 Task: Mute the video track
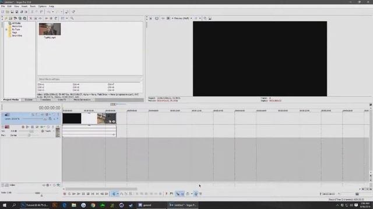pyautogui.click(x=54, y=114)
